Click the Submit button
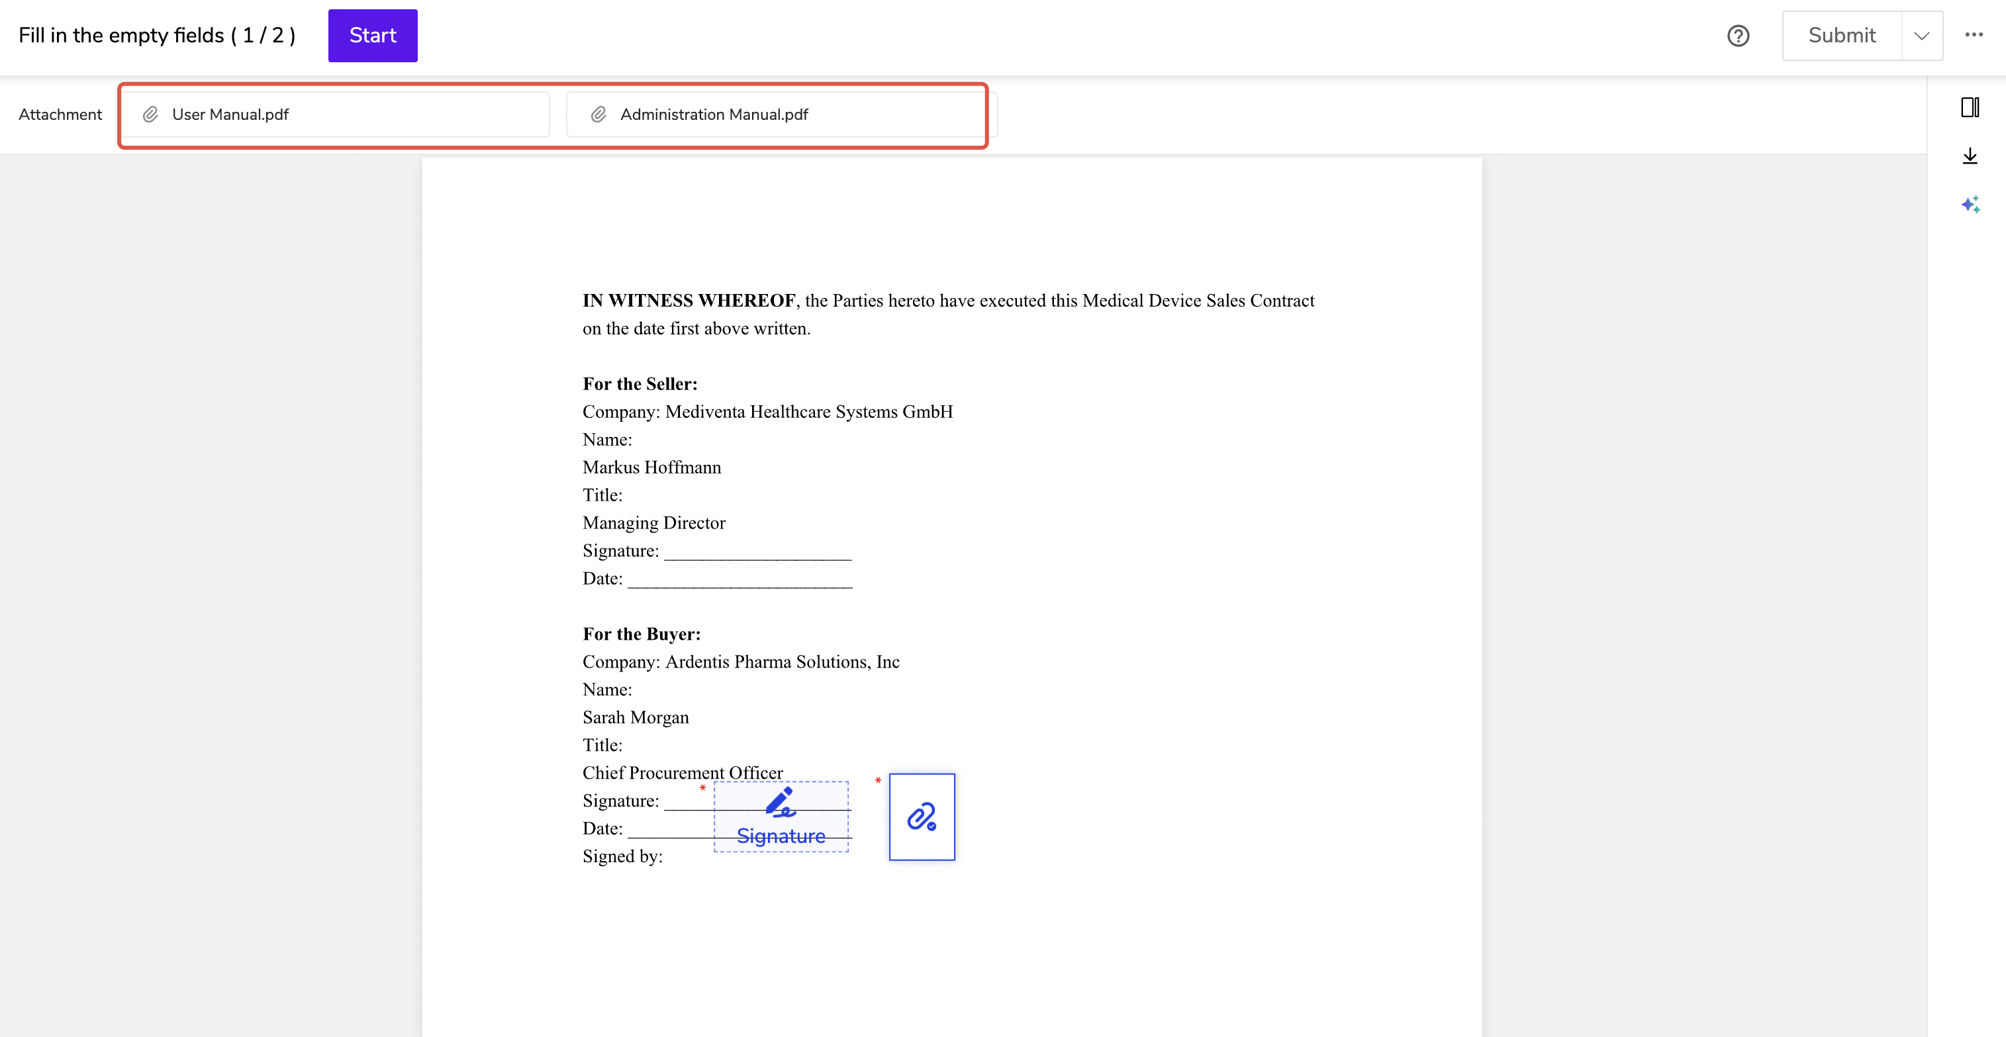2006x1037 pixels. click(1841, 36)
